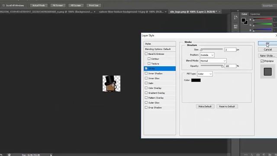277x156 pixels.
Task: Uncheck the Stroke effect checkbox
Action: tap(146, 68)
